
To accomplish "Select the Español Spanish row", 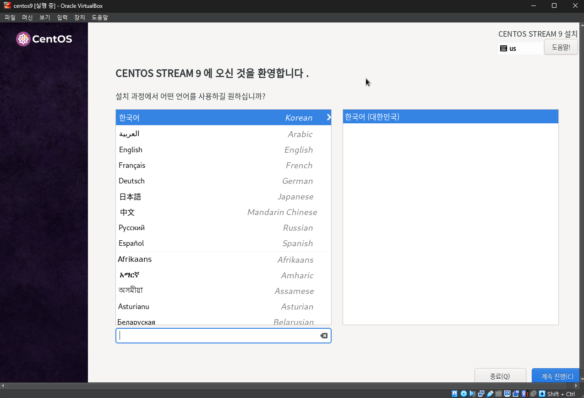I will point(224,243).
